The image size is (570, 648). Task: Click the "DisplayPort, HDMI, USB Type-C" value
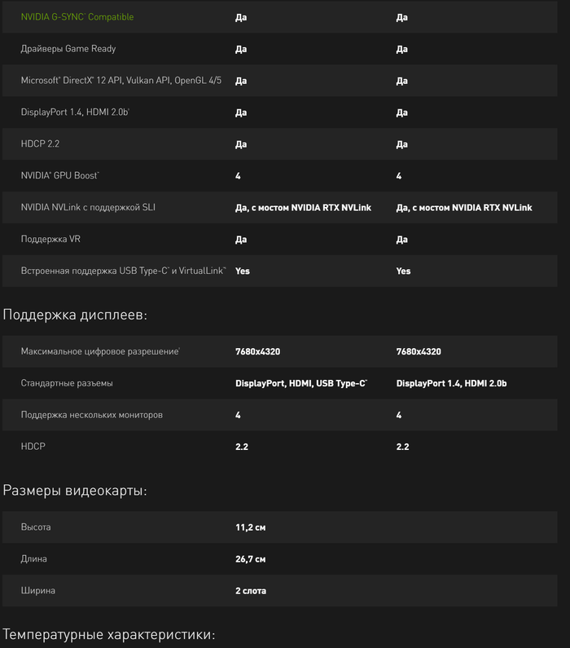click(301, 383)
